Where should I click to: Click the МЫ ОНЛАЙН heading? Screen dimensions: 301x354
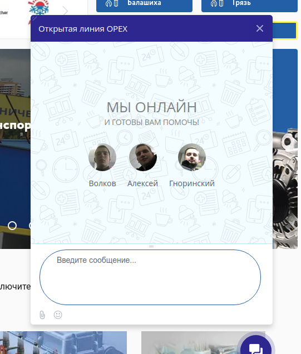tap(152, 107)
